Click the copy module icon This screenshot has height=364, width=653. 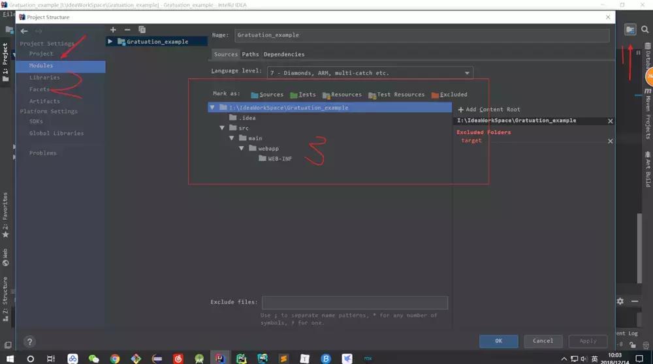(x=142, y=30)
